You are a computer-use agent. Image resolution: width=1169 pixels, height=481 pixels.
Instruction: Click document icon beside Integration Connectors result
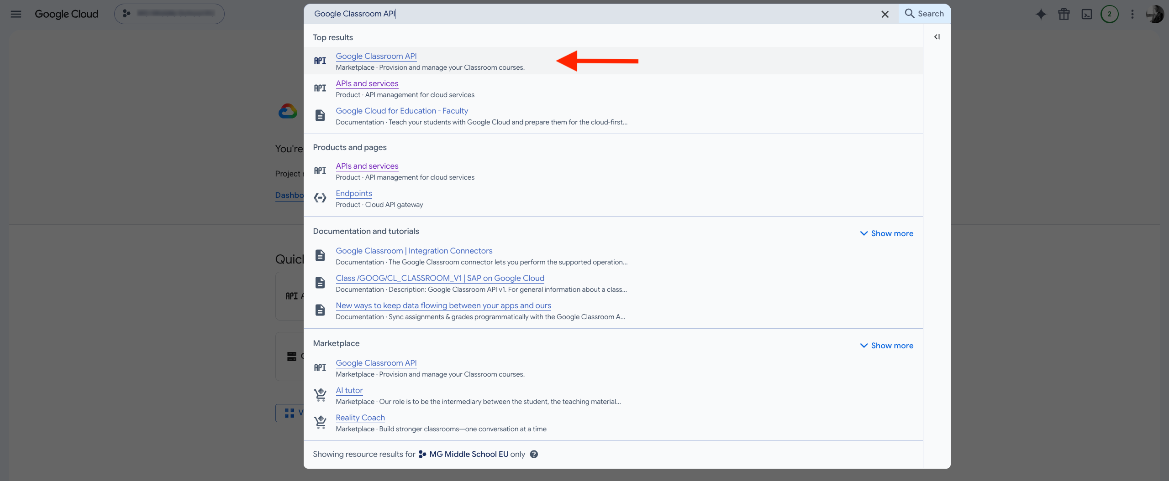point(320,255)
